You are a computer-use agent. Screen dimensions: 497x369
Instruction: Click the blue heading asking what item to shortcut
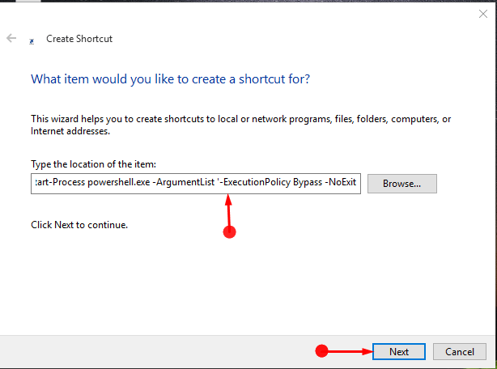click(x=170, y=78)
